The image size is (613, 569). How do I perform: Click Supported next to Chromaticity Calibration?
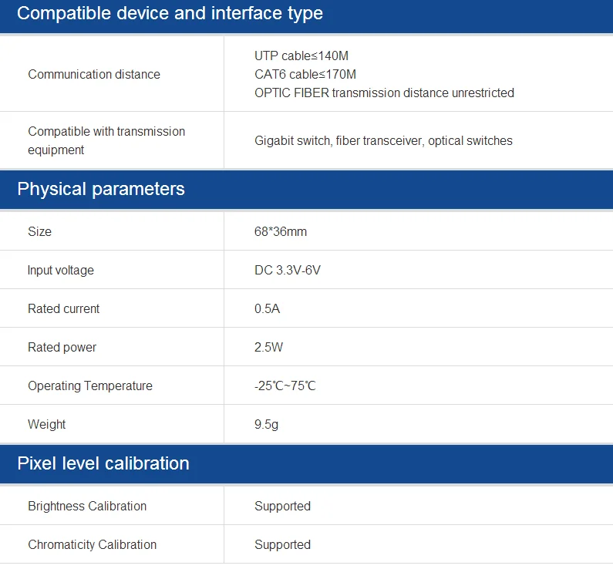click(x=283, y=545)
